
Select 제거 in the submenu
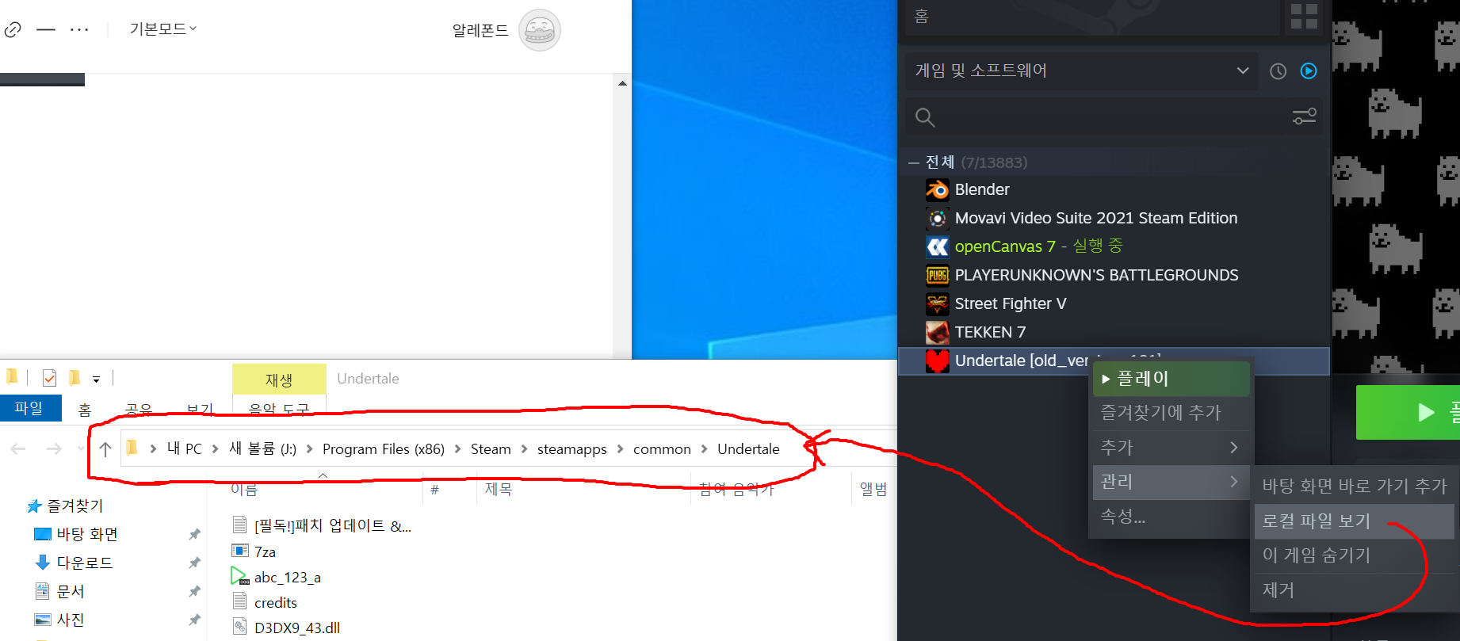pos(1354,590)
